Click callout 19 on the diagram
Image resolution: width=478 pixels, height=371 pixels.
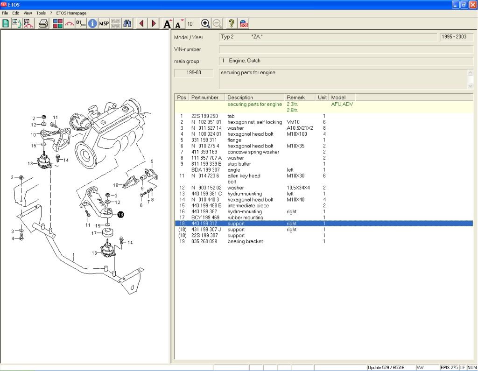click(x=116, y=185)
